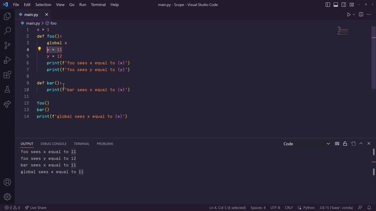Image resolution: width=376 pixels, height=211 pixels.
Task: Open the Live Share sidebar icon
Action: point(7,104)
